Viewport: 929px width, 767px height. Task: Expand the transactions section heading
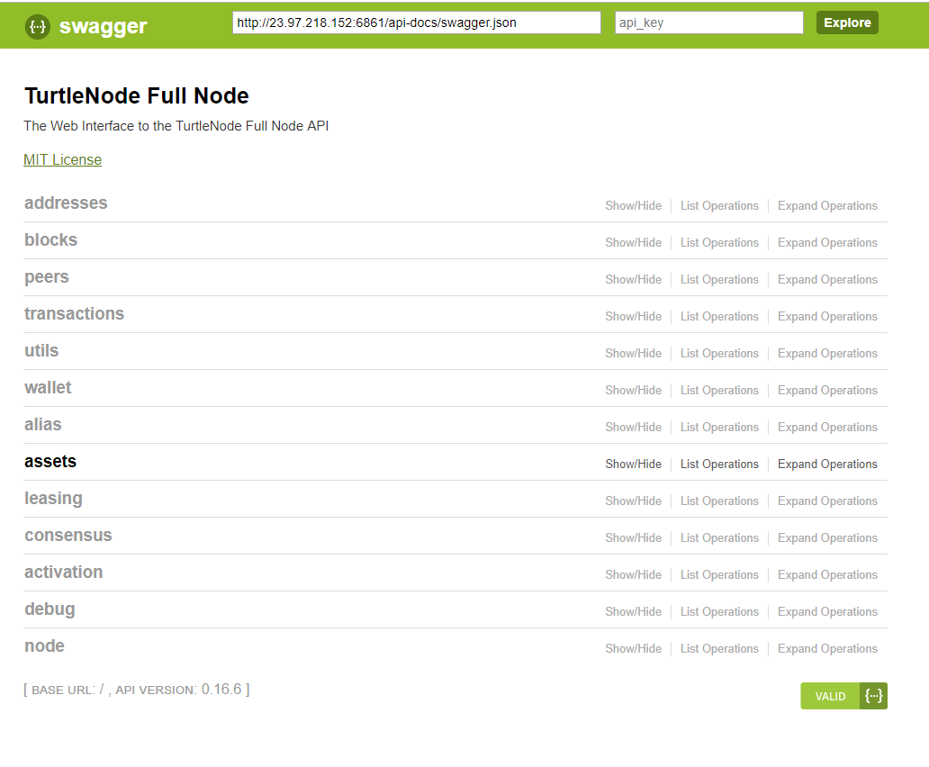74,314
